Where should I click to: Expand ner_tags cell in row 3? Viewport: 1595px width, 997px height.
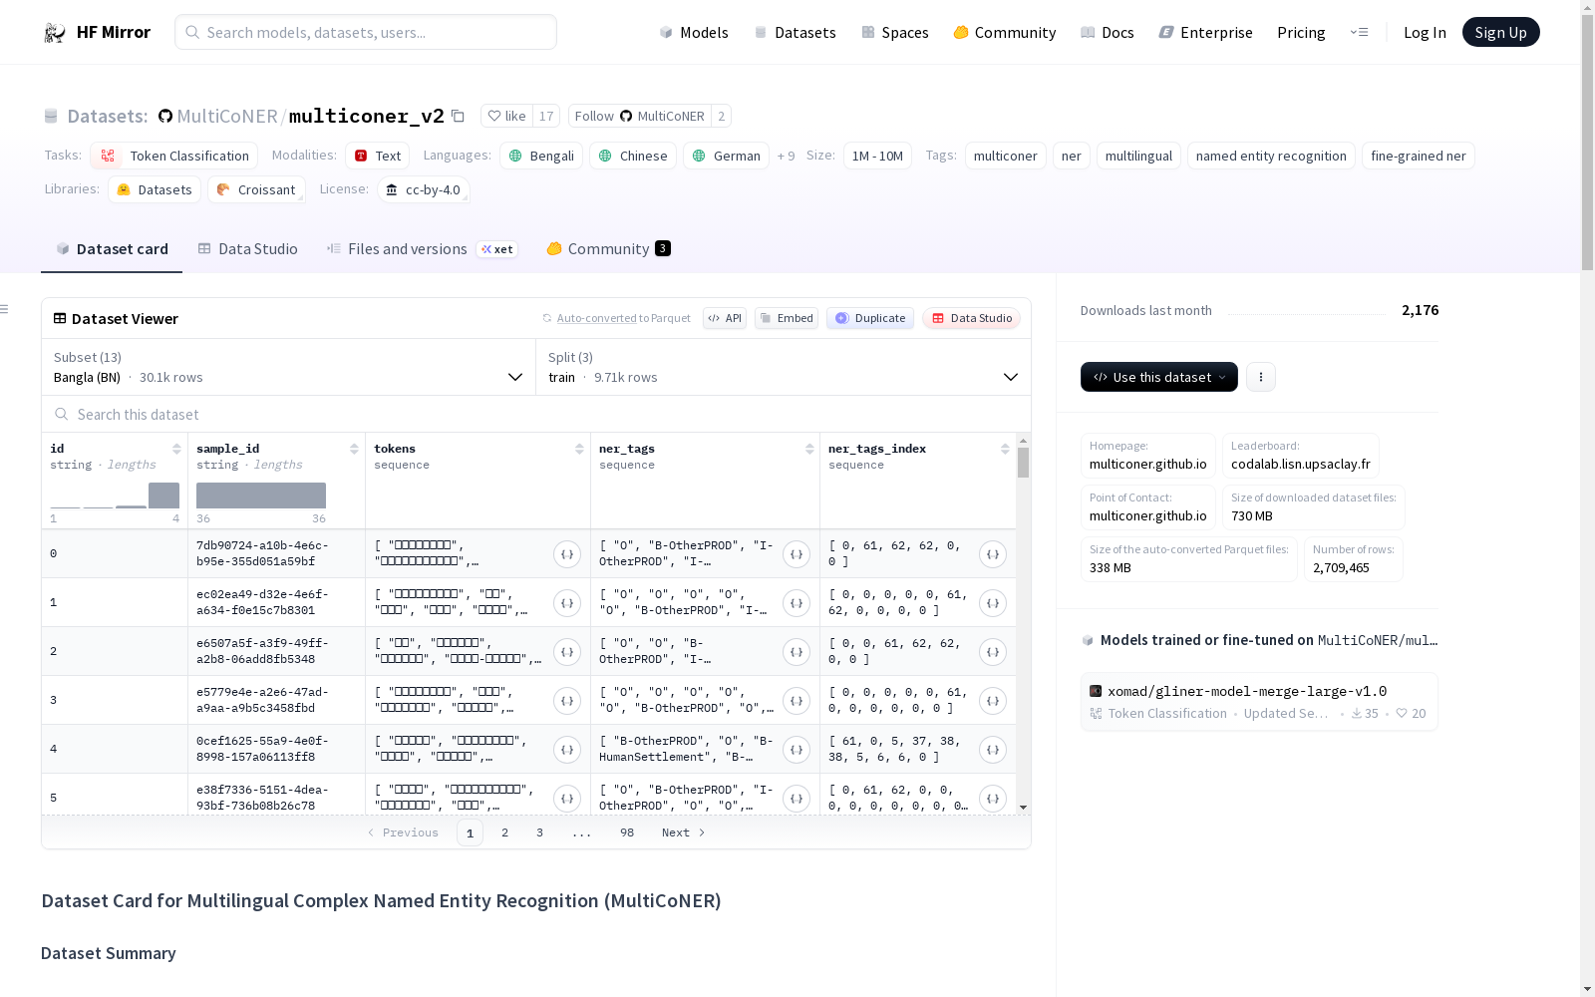[797, 701]
